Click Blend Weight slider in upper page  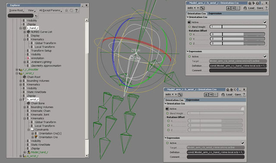(x=238, y=27)
